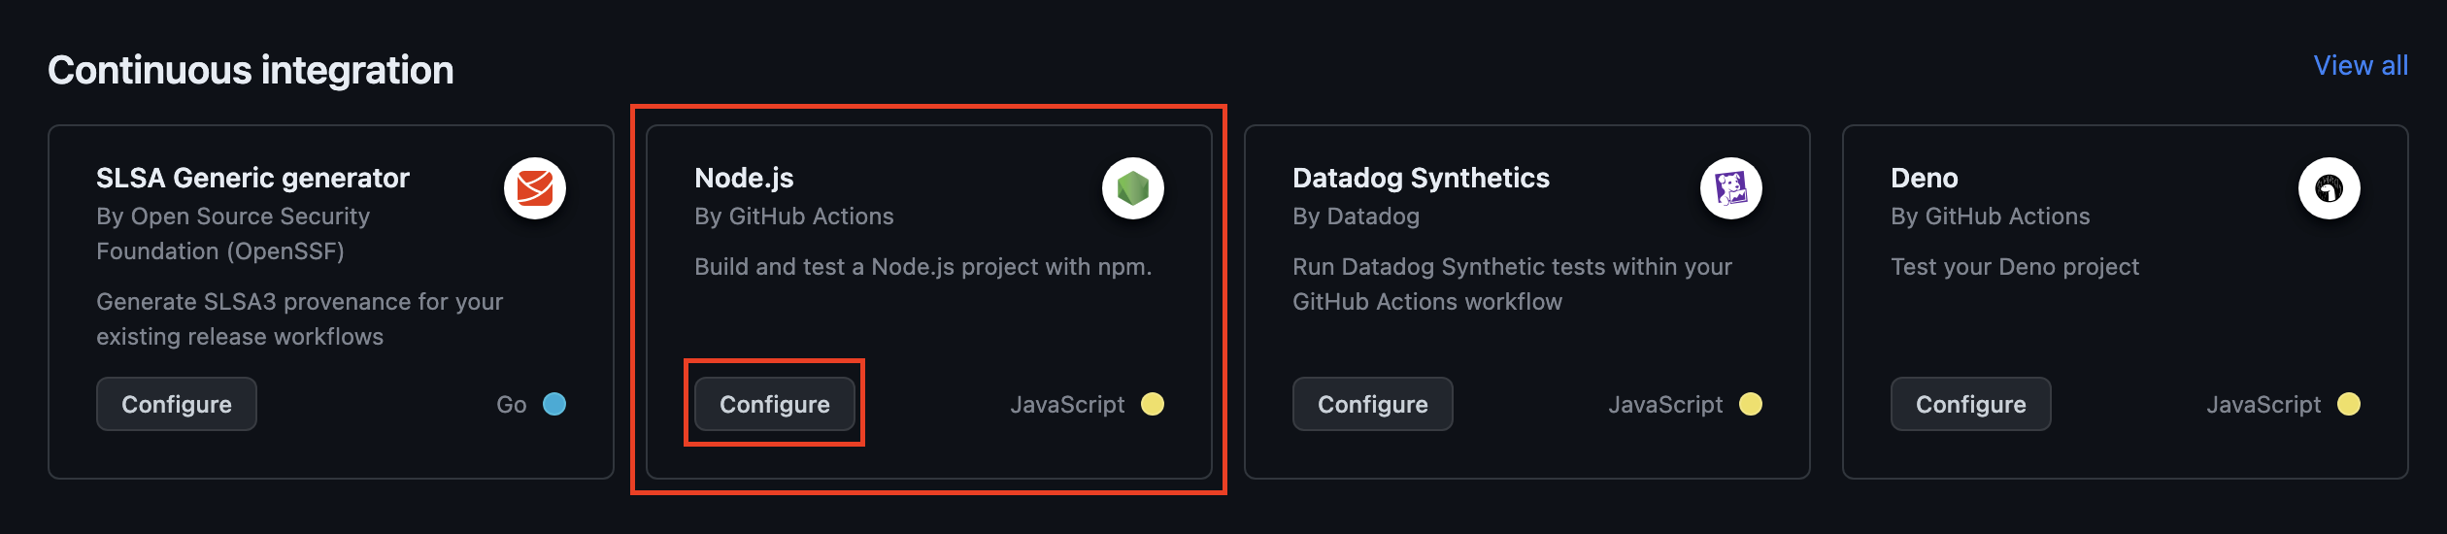Click the yellow JavaScript dot on Node.js card
This screenshot has width=2447, height=534.
coord(1153,404)
